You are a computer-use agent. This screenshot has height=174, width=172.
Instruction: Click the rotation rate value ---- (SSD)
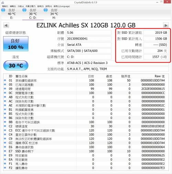pyautogui.click(x=156, y=45)
